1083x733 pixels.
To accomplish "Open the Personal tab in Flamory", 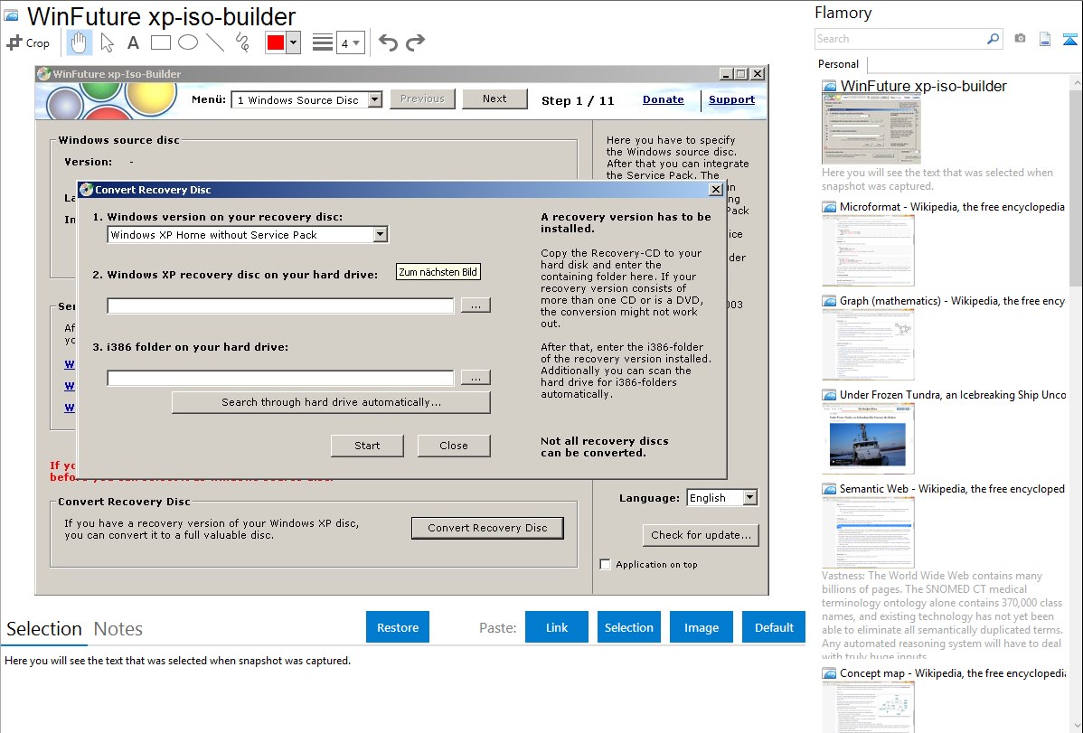I will [x=839, y=64].
